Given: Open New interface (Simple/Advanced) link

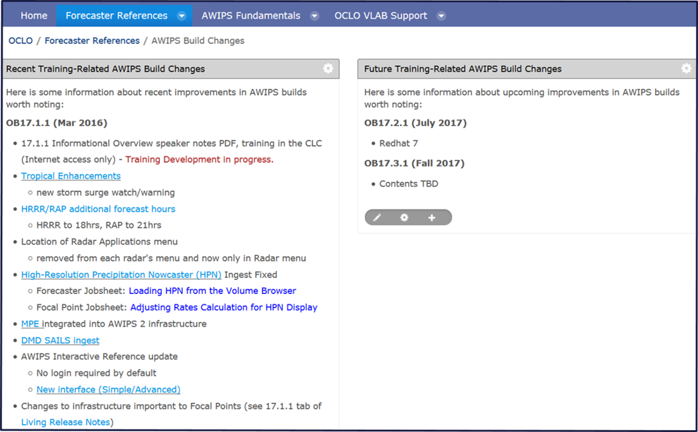Looking at the screenshot, I should click(x=108, y=389).
